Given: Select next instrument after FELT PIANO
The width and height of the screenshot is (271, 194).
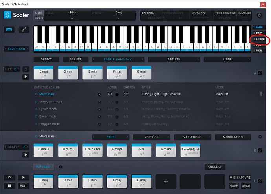Looking at the screenshot, I should 27,49.
